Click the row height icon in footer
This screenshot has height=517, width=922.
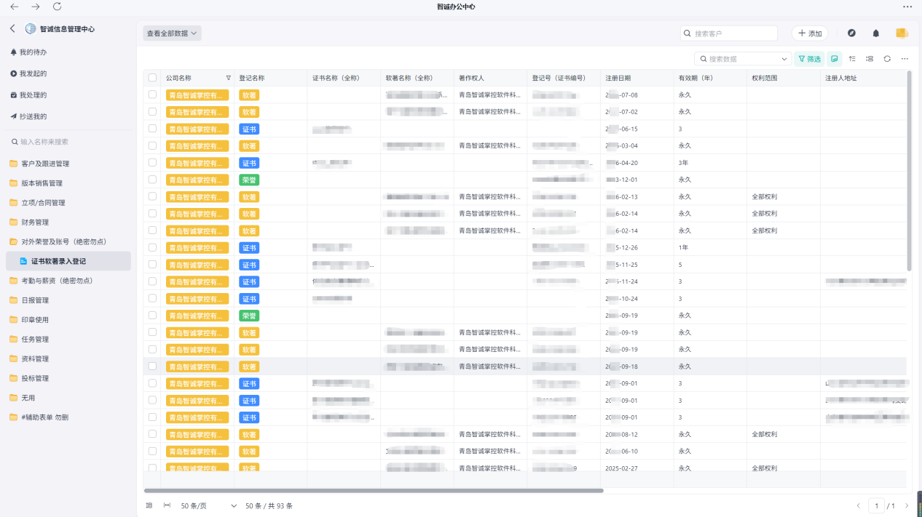[x=149, y=505]
